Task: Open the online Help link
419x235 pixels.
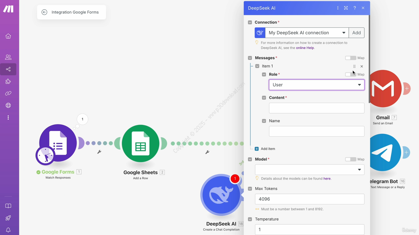Action: [x=305, y=48]
